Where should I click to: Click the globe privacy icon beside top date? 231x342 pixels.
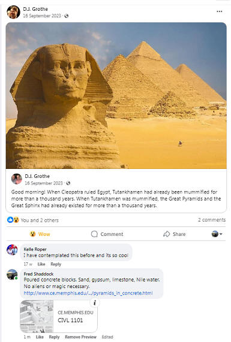coord(67,16)
